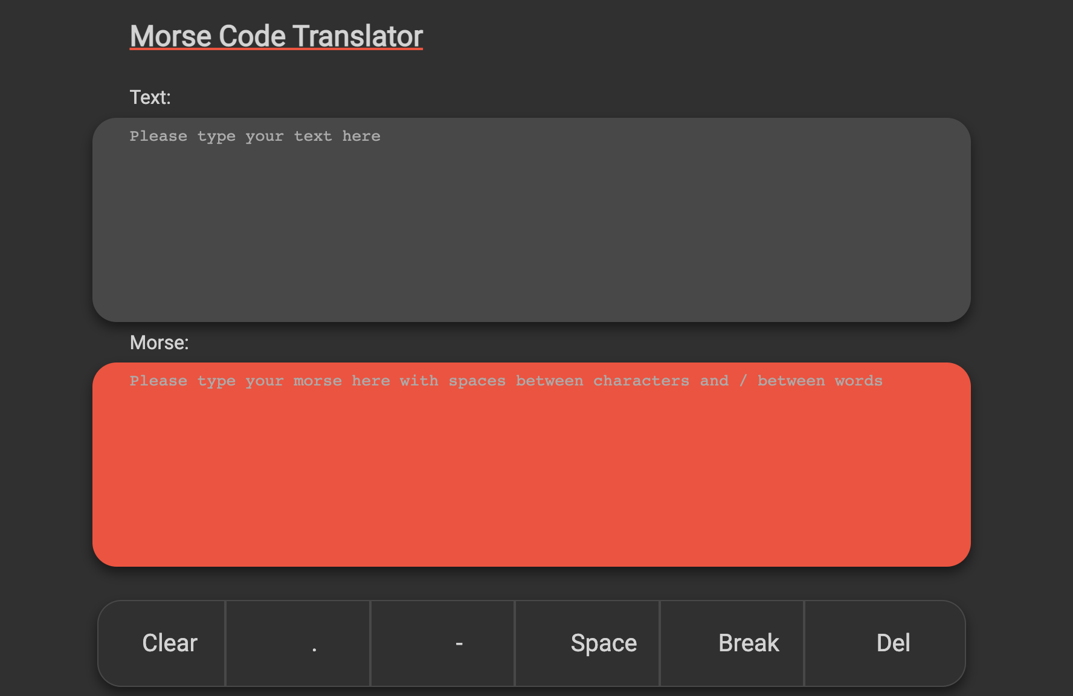1073x696 pixels.
Task: Select the red-underlined page title
Action: coord(276,36)
